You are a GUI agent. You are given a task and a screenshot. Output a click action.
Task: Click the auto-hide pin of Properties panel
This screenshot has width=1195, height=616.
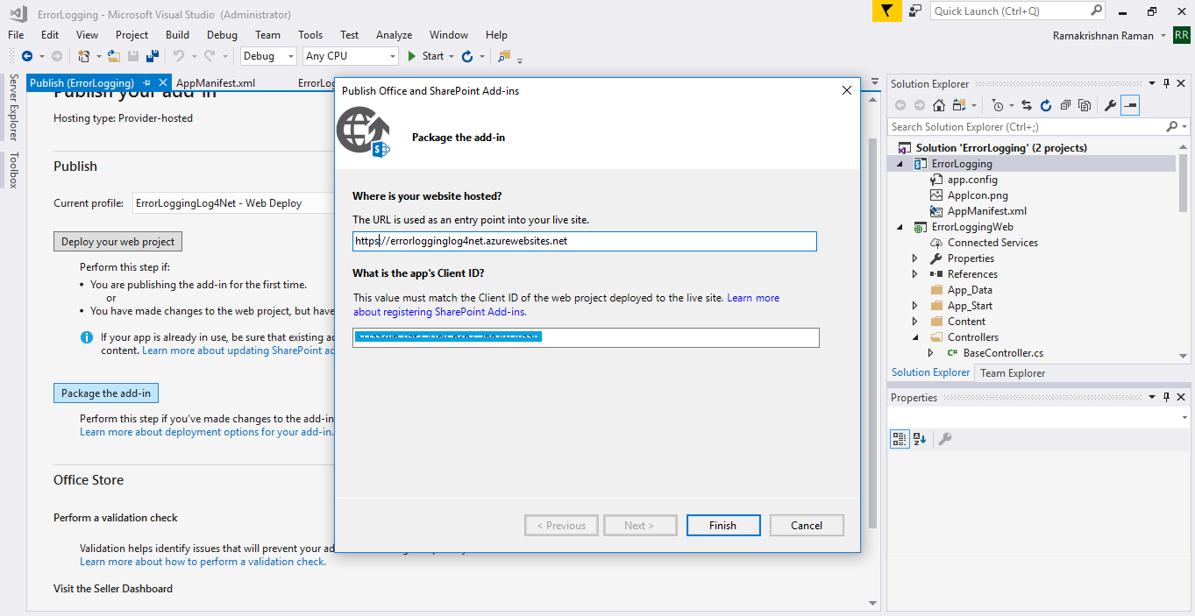1167,397
